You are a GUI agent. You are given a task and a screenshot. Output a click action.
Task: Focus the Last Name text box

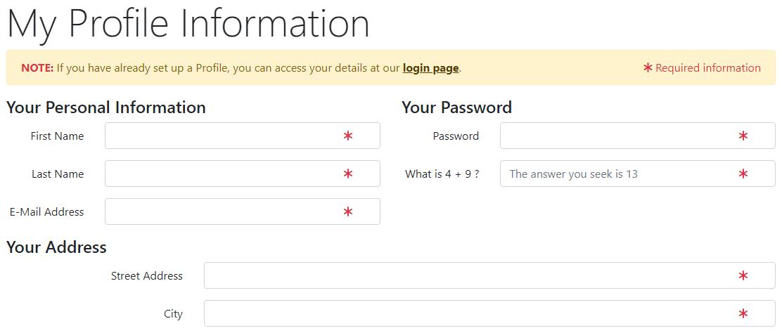click(x=243, y=174)
